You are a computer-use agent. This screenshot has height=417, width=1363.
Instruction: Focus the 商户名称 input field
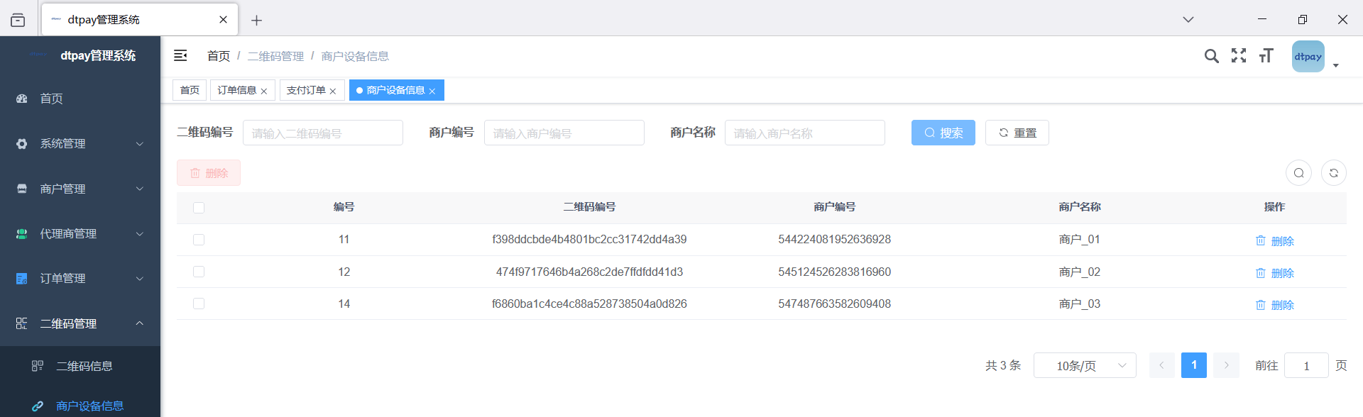pyautogui.click(x=805, y=133)
